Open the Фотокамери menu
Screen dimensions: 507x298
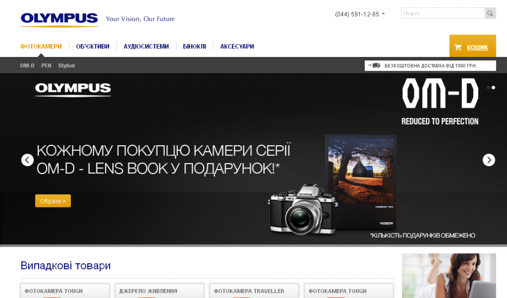pos(41,47)
